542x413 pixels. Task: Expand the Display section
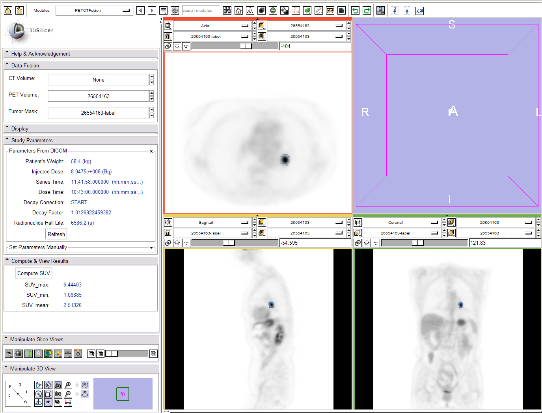click(x=20, y=129)
